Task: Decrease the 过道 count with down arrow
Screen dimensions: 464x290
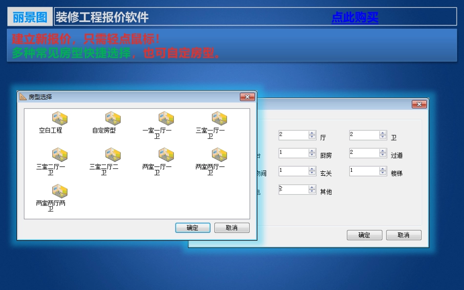Action: click(x=382, y=155)
